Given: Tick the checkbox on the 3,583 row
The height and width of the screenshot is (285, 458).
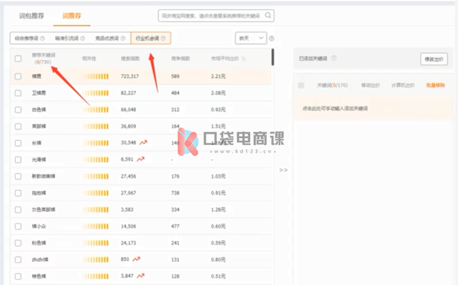Looking at the screenshot, I should (x=18, y=209).
